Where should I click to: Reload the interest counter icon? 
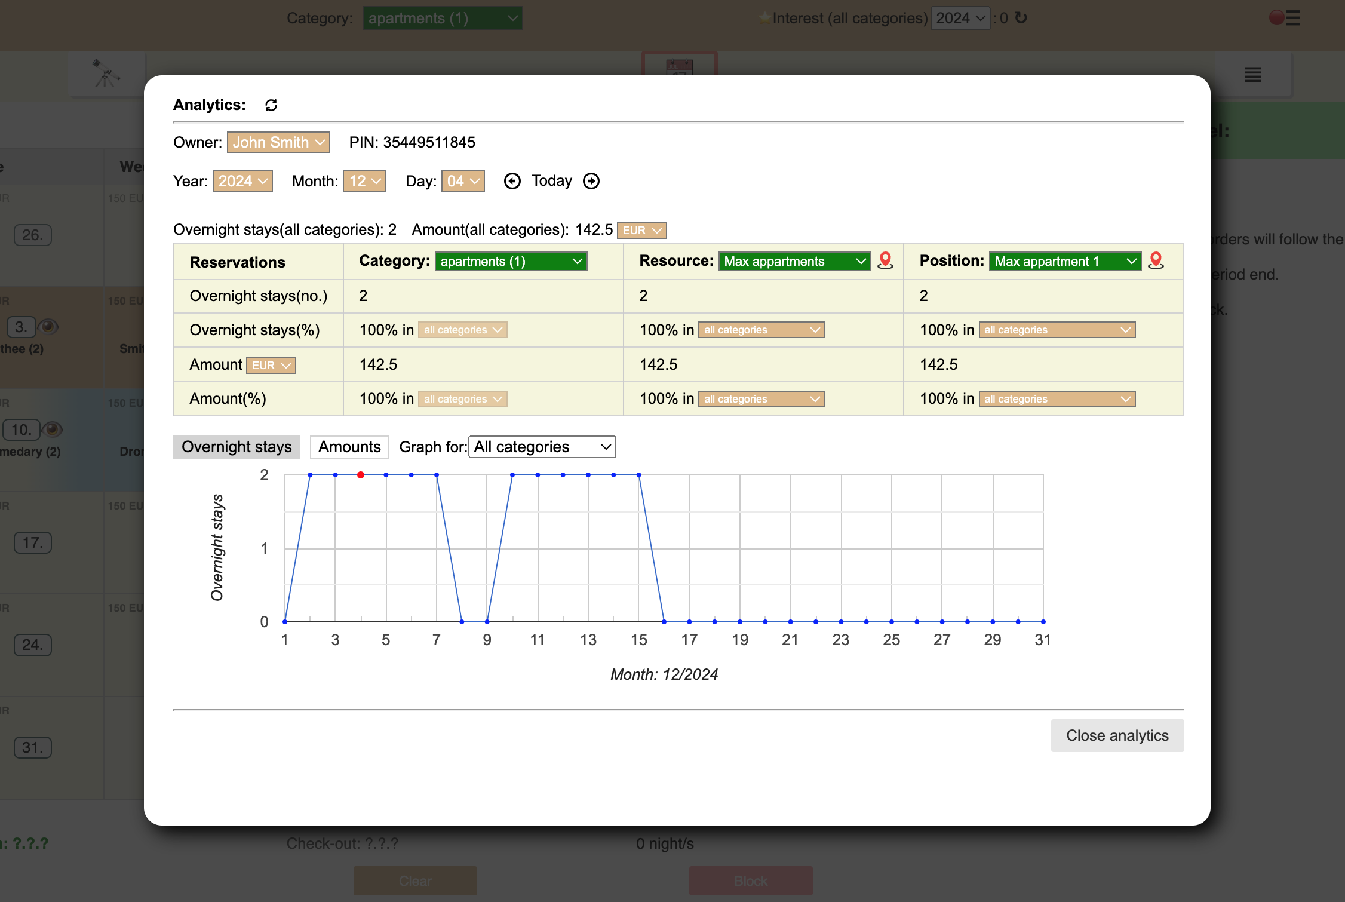[1021, 18]
